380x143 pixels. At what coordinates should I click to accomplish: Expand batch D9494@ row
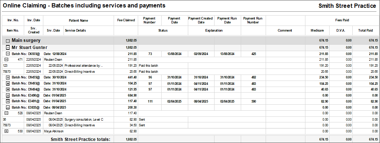click(x=8, y=89)
